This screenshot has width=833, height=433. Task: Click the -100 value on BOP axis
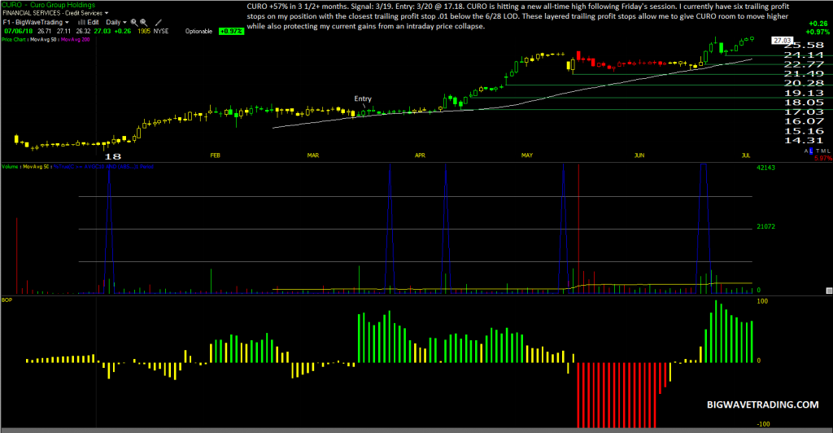click(x=762, y=424)
